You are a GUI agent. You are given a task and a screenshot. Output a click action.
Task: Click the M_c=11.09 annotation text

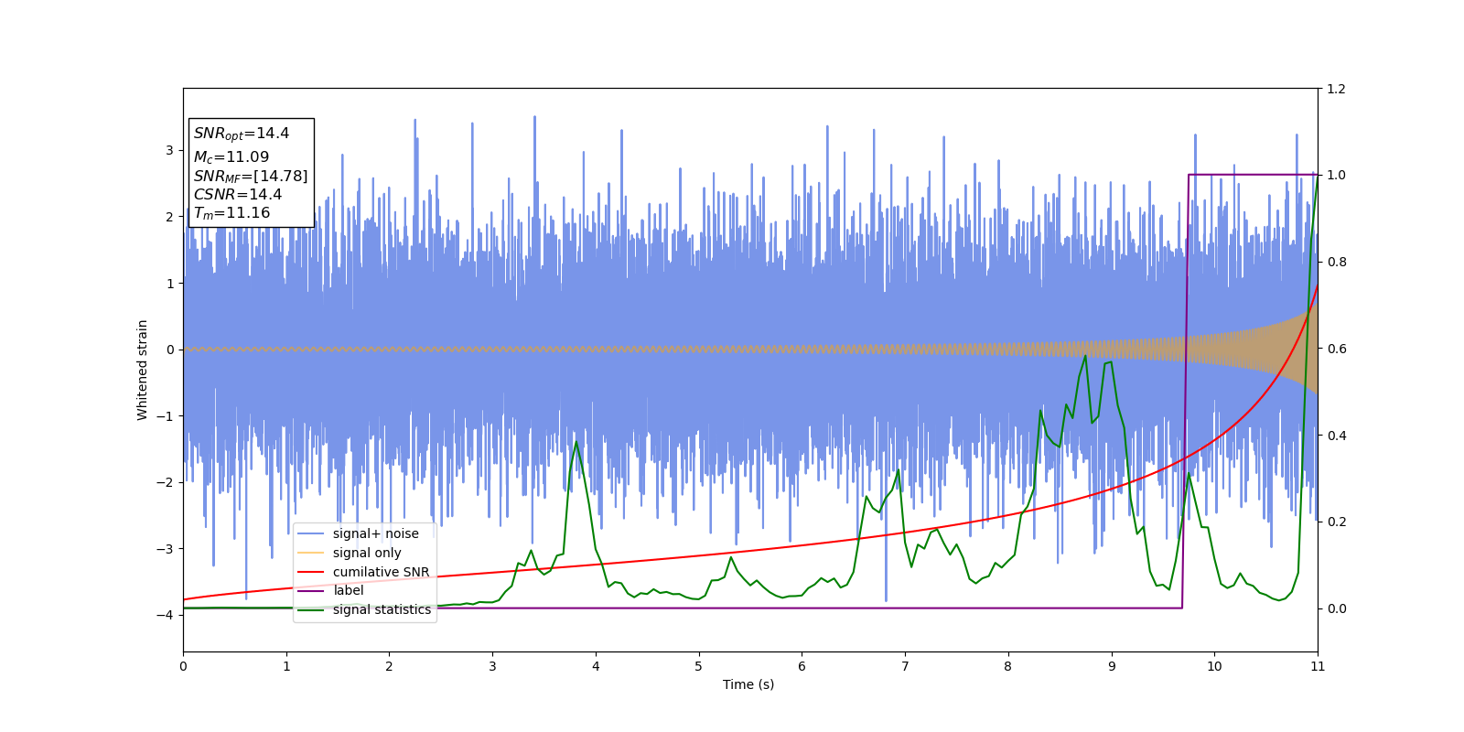click(x=231, y=156)
